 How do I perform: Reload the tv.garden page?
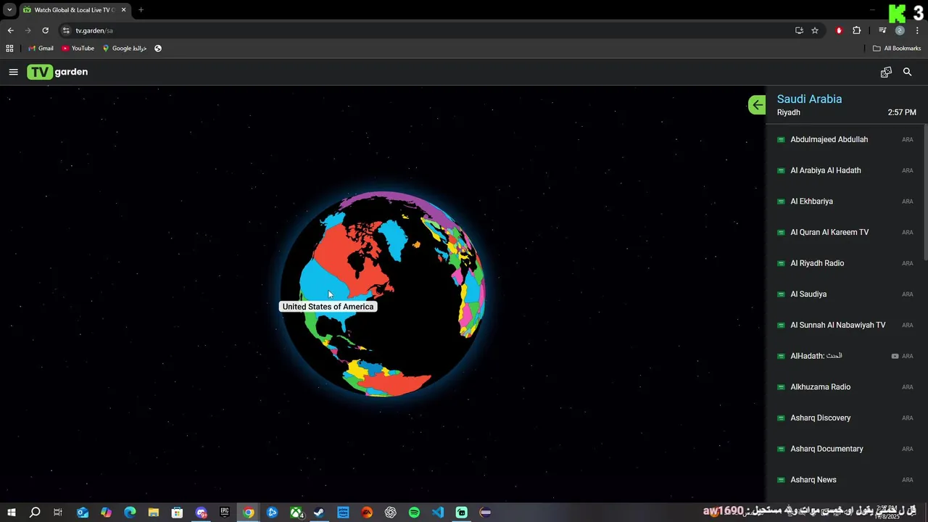tap(45, 30)
